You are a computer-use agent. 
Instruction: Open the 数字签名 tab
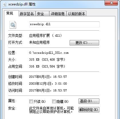[27, 14]
